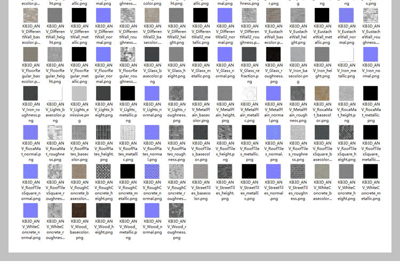Image resolution: width=400 pixels, height=268 pixels.
Task: Select the Lights_roughness.png file
Action: [177, 93]
